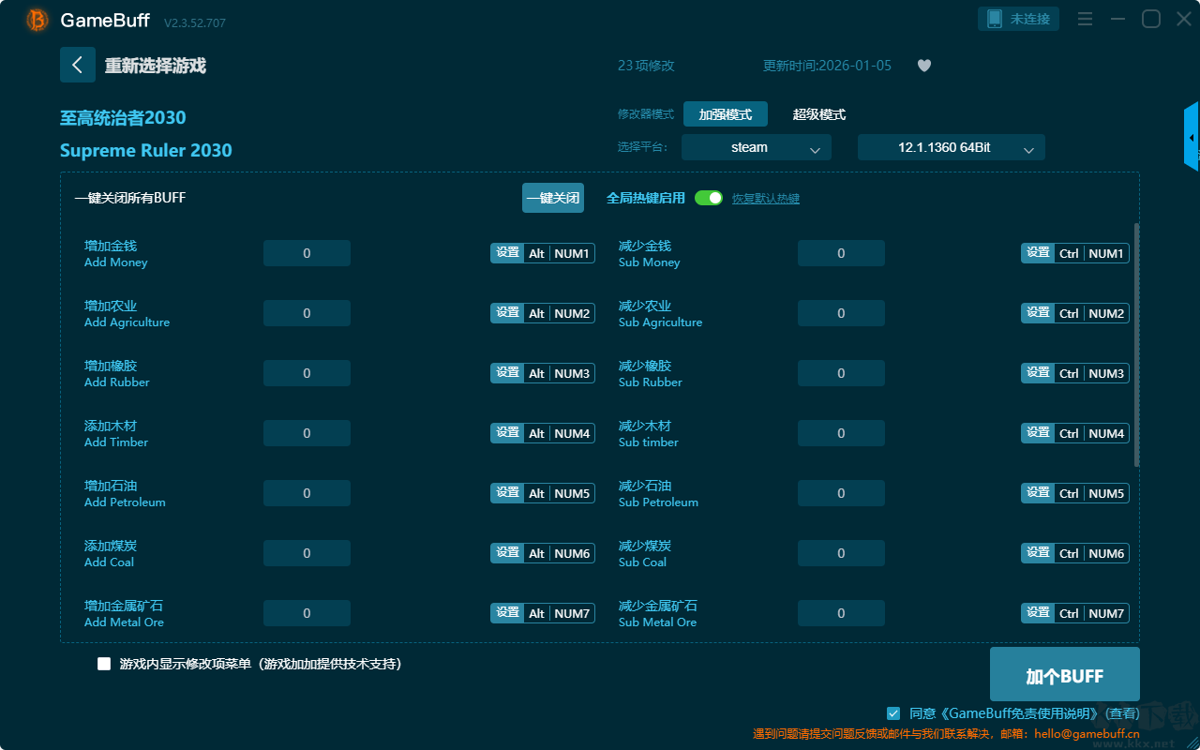Click the 重新选择游戏 label

156,66
